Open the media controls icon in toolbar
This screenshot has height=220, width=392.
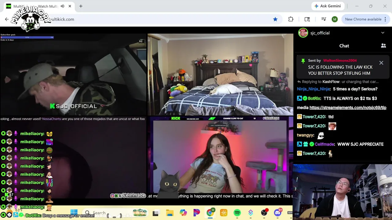pos(323,19)
